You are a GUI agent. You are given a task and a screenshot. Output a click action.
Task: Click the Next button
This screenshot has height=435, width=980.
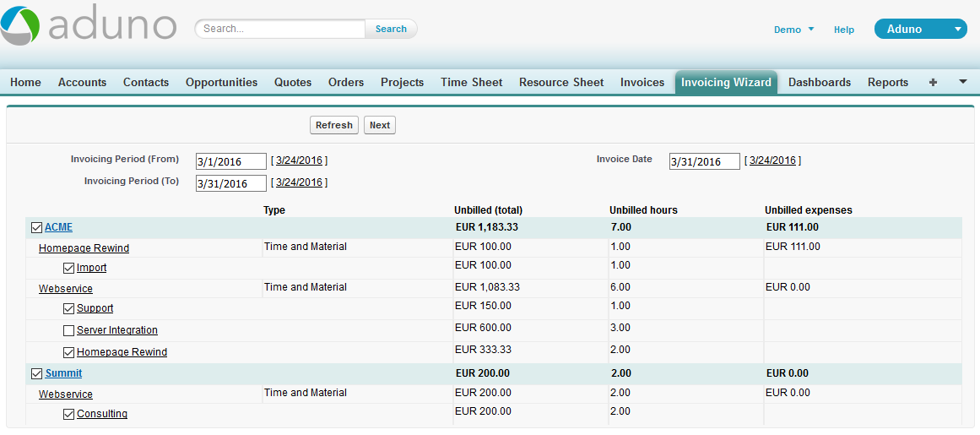coord(380,125)
